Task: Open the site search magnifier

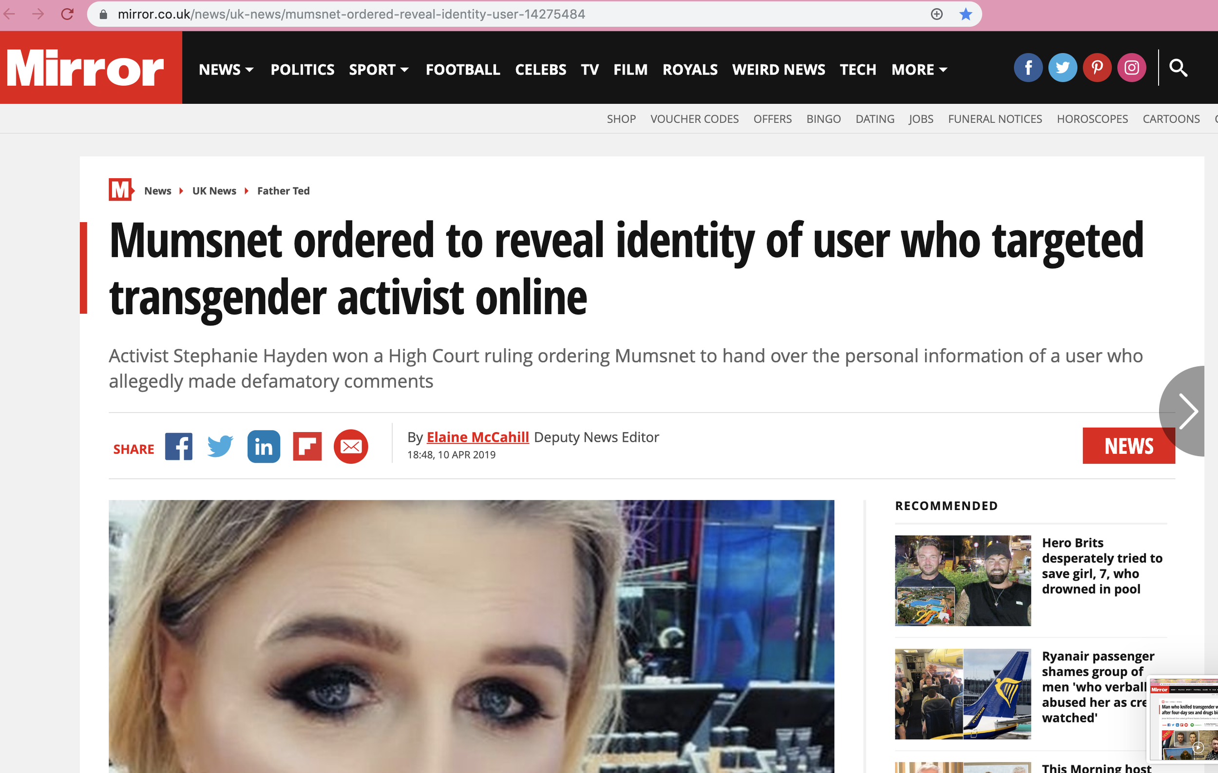Action: 1178,67
